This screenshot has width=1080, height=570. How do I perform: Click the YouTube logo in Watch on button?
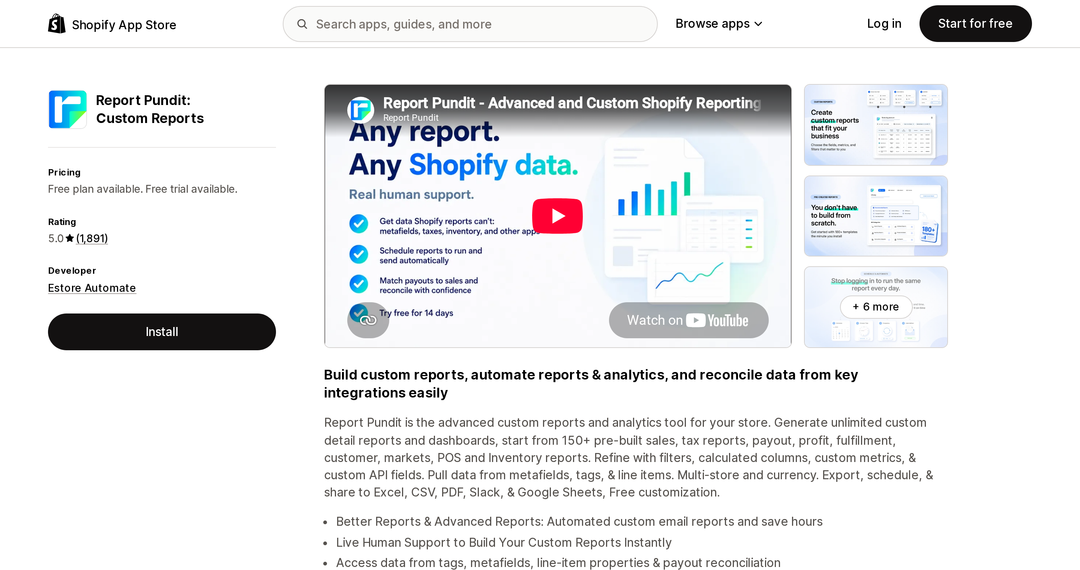point(717,320)
